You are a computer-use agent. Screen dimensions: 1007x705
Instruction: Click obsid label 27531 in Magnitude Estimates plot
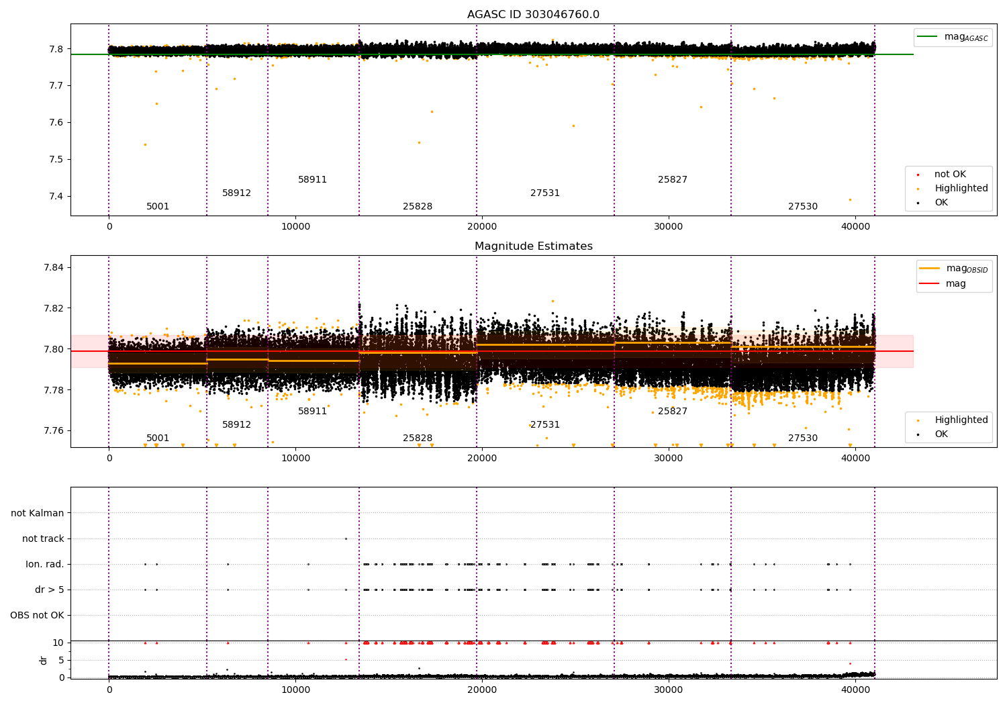pyautogui.click(x=545, y=425)
